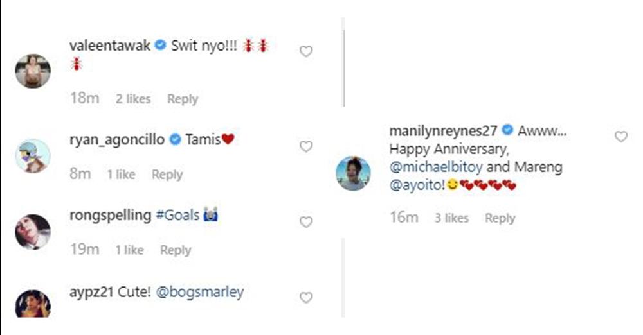Open valeentawak's profile picture

[x=33, y=71]
